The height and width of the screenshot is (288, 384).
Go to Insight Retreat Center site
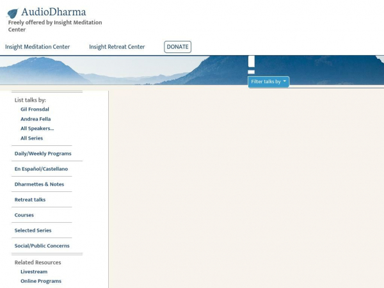tap(117, 47)
